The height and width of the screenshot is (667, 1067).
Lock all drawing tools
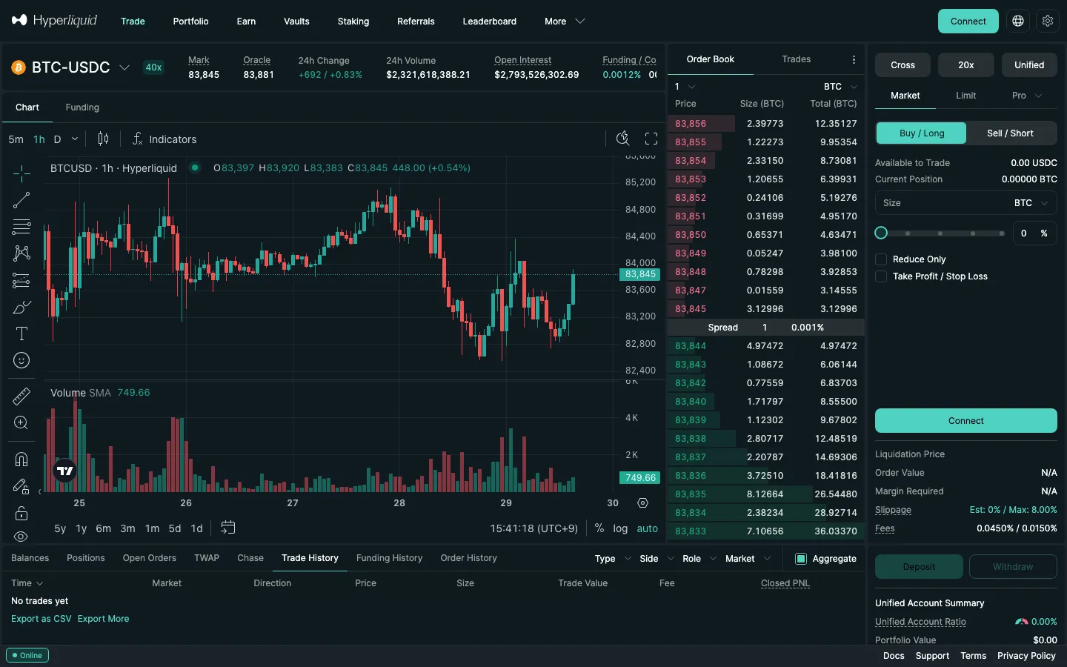(21, 513)
